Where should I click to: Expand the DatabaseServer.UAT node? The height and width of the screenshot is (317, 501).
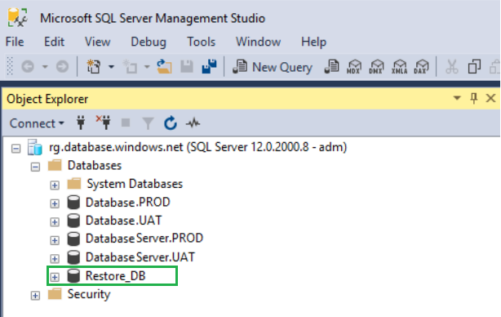pyautogui.click(x=55, y=258)
